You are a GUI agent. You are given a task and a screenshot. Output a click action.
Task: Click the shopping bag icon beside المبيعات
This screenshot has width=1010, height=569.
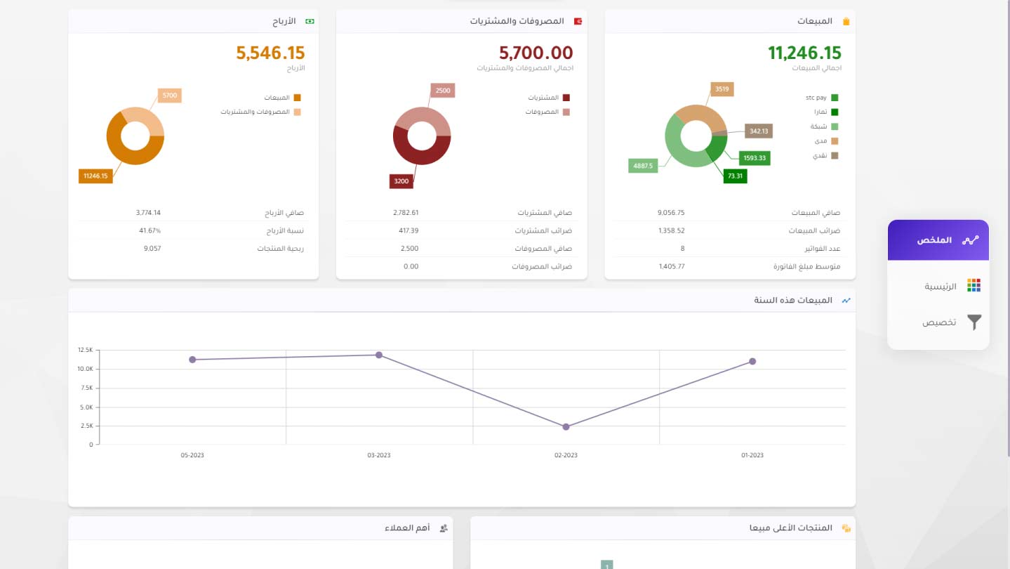click(846, 22)
